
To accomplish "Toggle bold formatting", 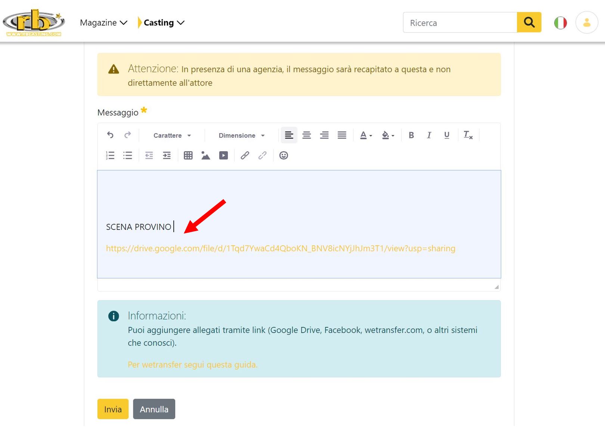I will tap(411, 135).
